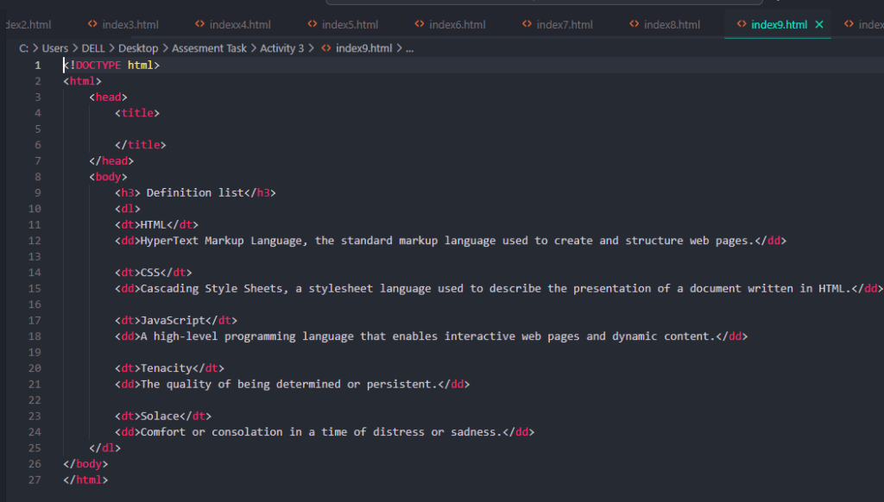The height and width of the screenshot is (502, 884).
Task: Open the Users breadcrumb folder
Action: pyautogui.click(x=55, y=48)
